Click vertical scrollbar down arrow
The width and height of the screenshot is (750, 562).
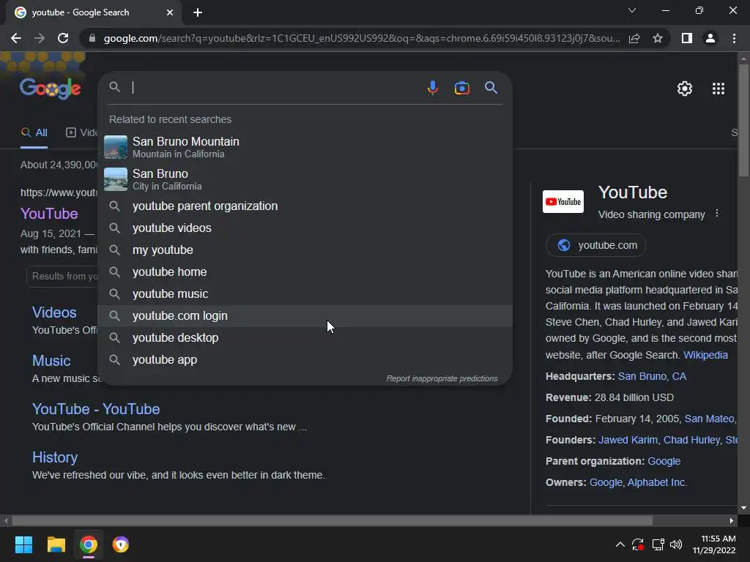click(743, 508)
